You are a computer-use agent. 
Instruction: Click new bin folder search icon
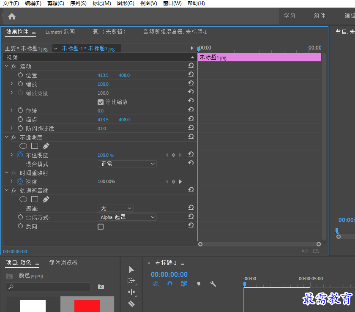pyautogui.click(x=101, y=287)
